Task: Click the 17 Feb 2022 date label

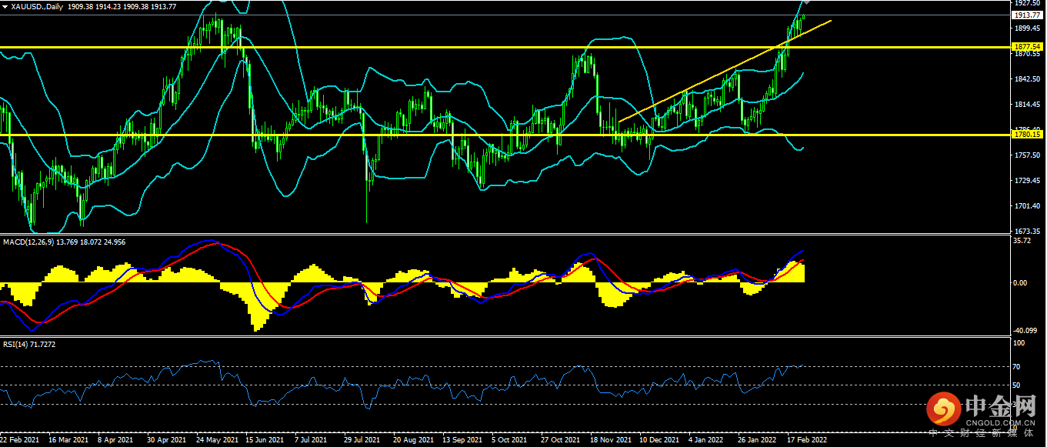Action: click(807, 440)
